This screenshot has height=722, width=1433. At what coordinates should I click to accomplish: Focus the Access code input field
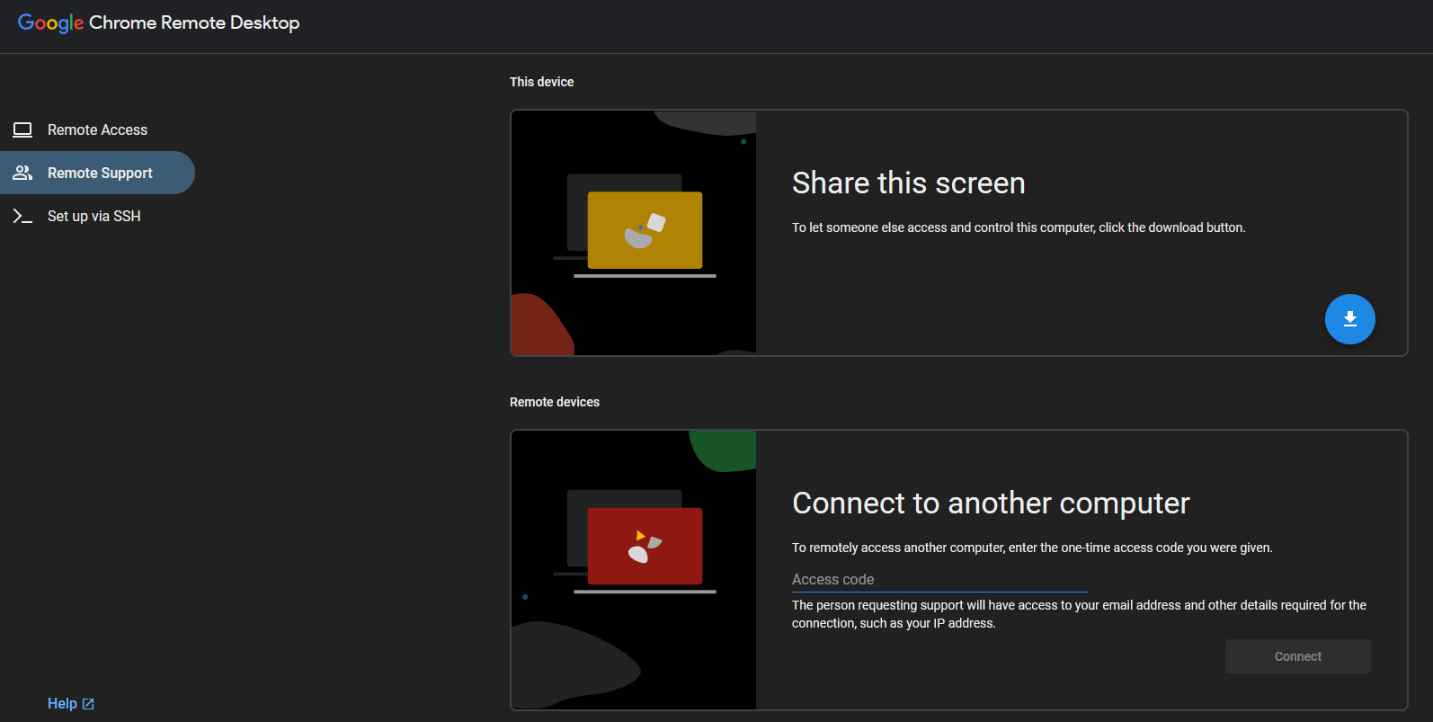click(939, 580)
